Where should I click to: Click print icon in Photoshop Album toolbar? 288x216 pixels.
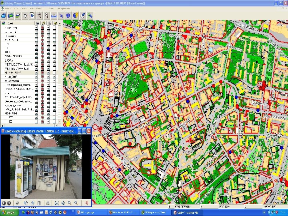tap(48, 203)
